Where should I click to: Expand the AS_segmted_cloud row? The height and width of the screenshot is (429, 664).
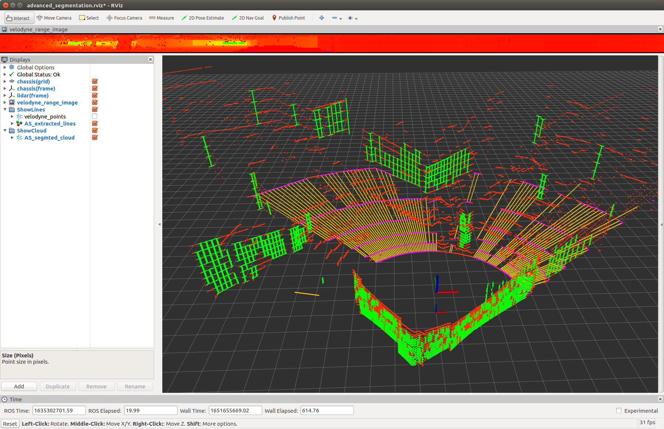[12, 137]
